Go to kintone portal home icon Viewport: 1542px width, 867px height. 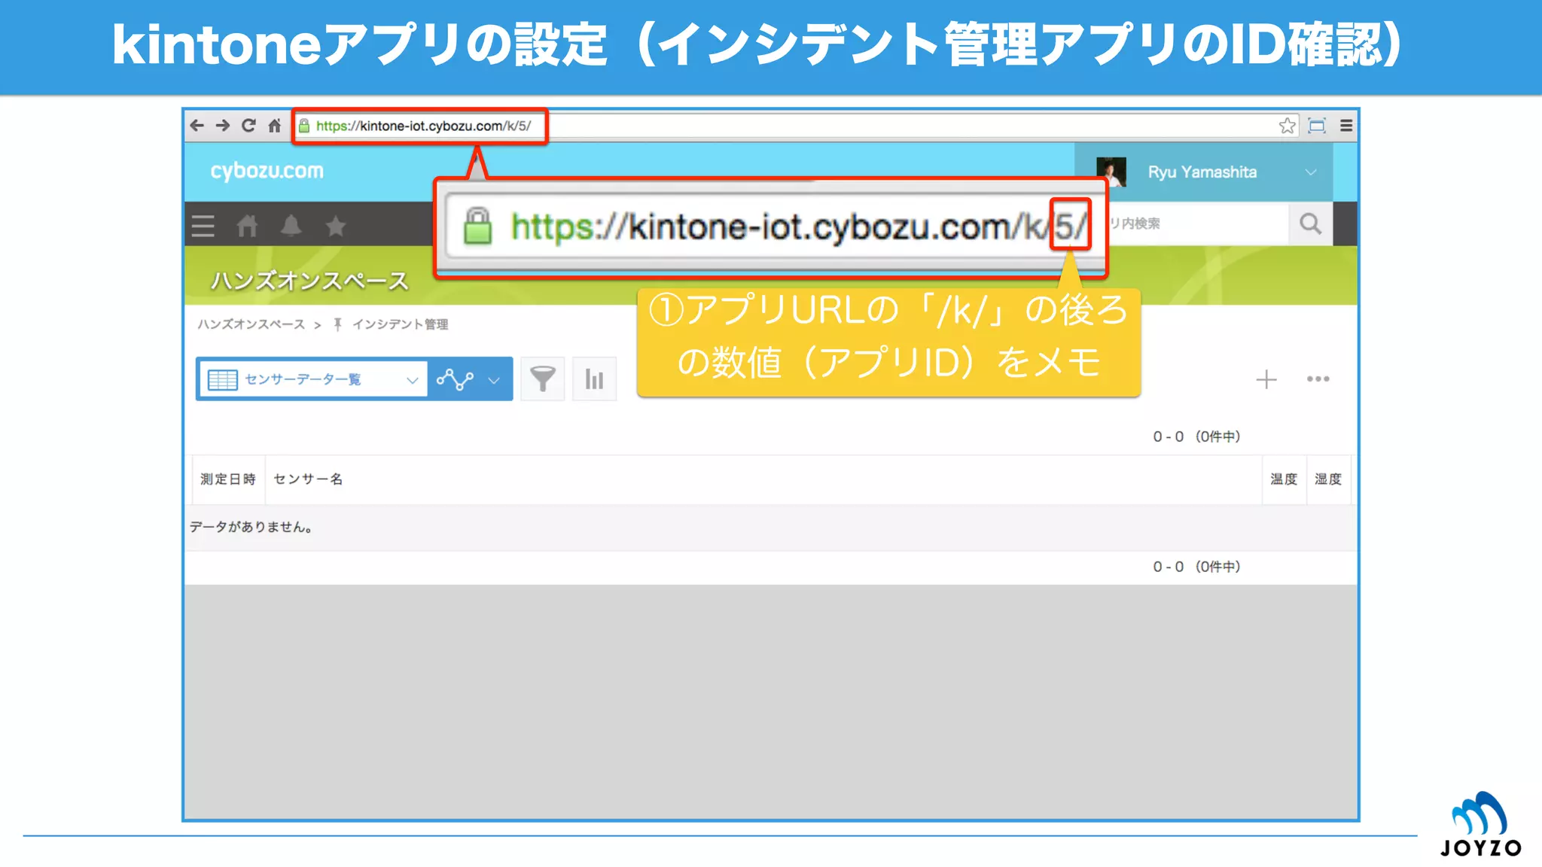pos(247,226)
